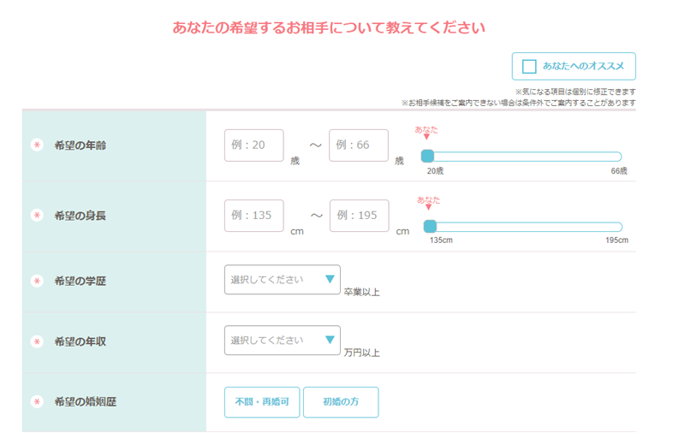The image size is (685, 439).
Task: Check the あなたへのオススメ checkbox
Action: (529, 67)
